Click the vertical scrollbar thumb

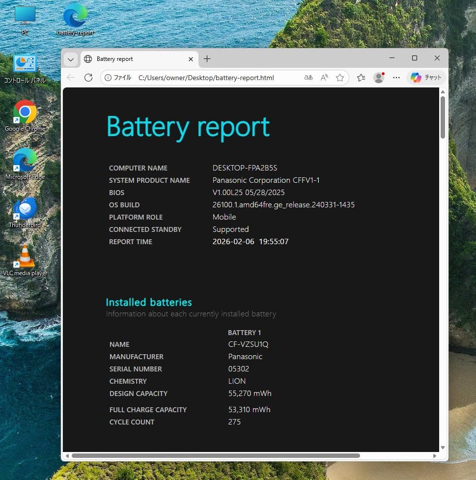tap(443, 117)
